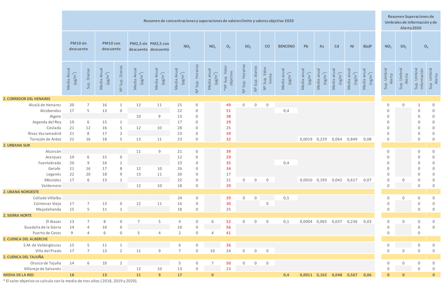443x294 pixels.
Task: Click the CO column header
Action: click(x=267, y=46)
